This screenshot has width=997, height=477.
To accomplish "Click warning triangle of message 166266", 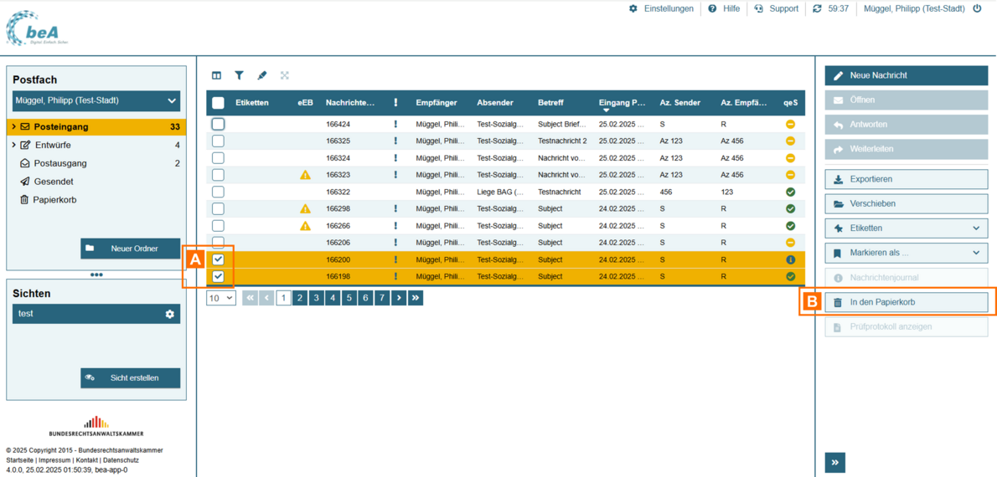I will coord(305,225).
